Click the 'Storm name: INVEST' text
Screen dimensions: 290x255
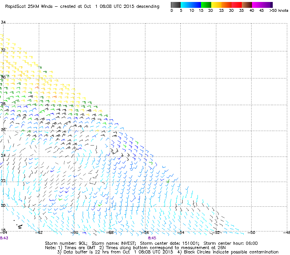point(114,243)
